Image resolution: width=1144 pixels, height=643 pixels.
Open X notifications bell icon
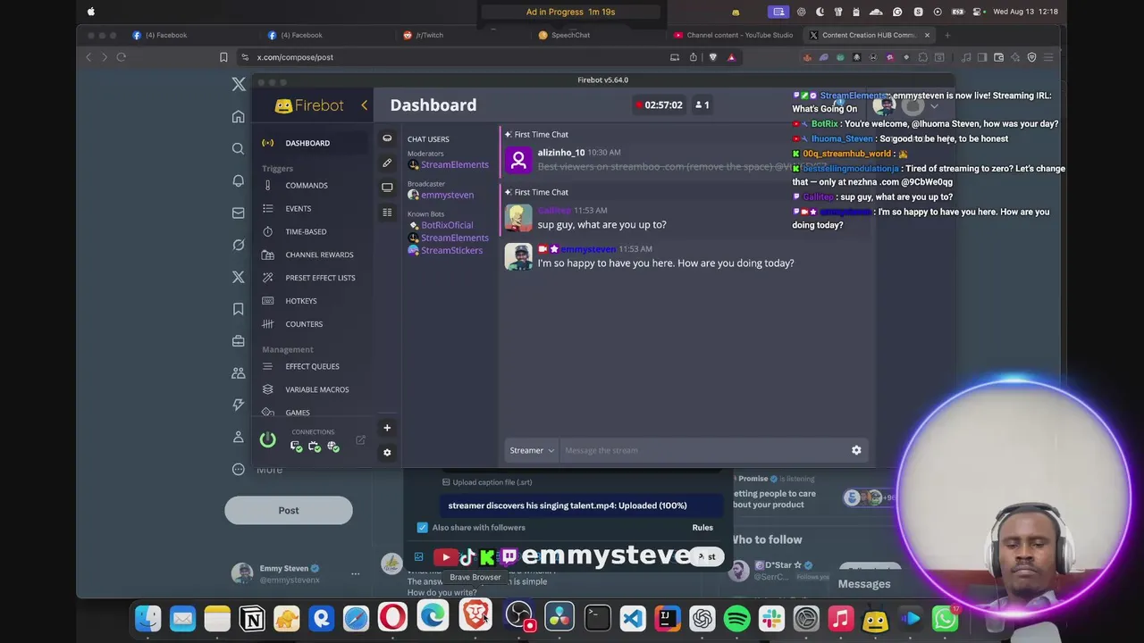tap(238, 181)
